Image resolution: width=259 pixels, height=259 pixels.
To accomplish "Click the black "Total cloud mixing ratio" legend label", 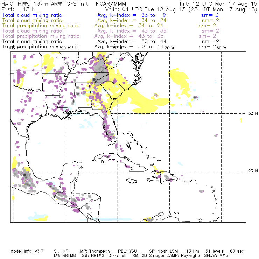I will 32,41.
